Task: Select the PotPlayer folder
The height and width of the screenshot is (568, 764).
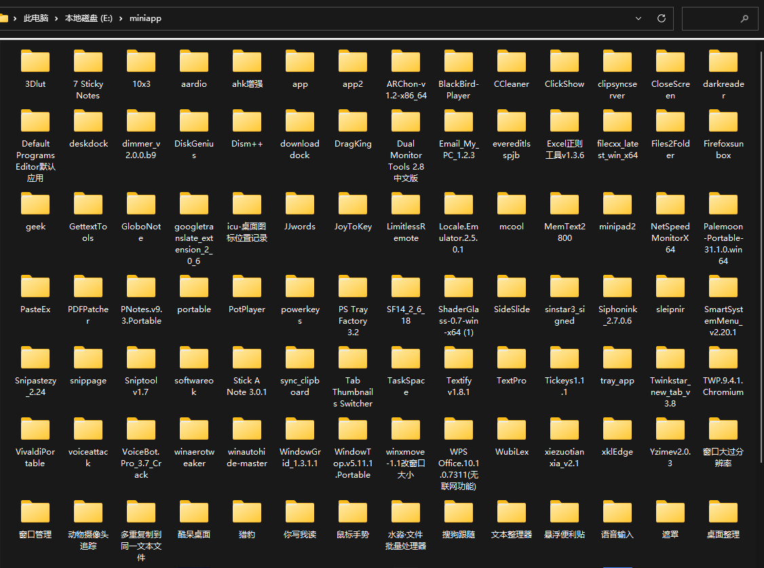Action: pyautogui.click(x=247, y=287)
